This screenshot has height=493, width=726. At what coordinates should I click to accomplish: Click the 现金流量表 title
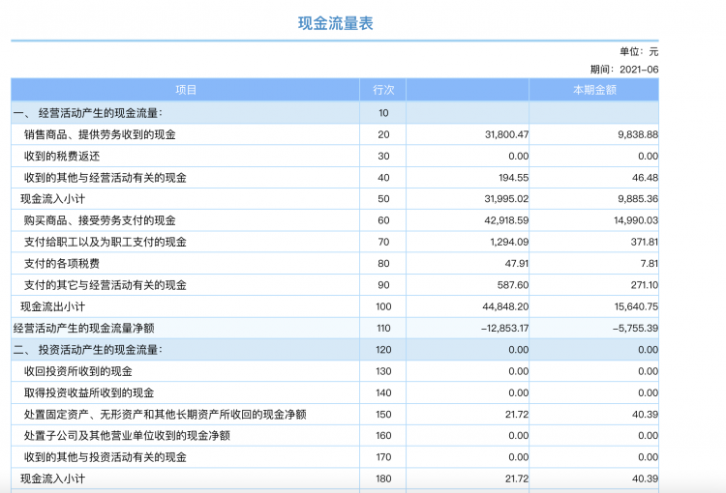point(335,23)
